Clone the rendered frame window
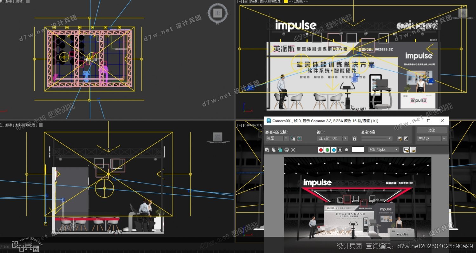This screenshot has width=476, height=253. pyautogui.click(x=280, y=150)
